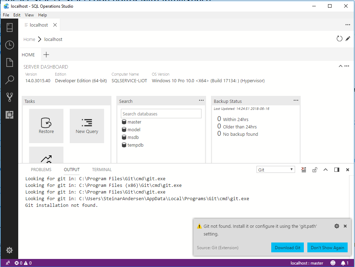355x267 pixels.
Task: Switch to the TERMINAL tab
Action: [x=102, y=170]
